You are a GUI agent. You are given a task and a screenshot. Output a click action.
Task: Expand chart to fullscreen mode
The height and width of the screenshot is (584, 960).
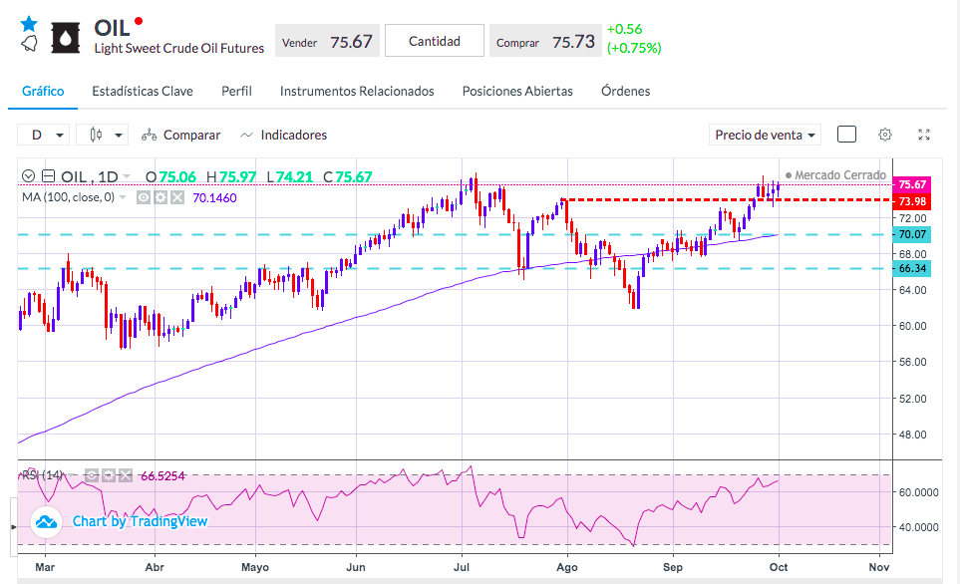[x=924, y=135]
